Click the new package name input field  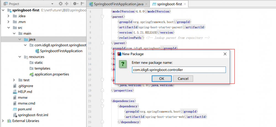pos(179,70)
